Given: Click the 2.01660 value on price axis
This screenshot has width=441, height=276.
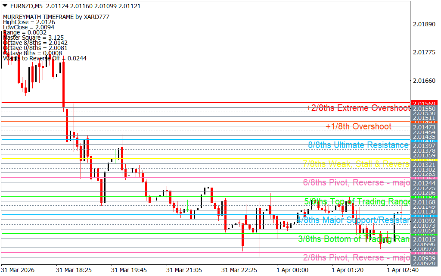Looking at the screenshot, I should coord(424,81).
